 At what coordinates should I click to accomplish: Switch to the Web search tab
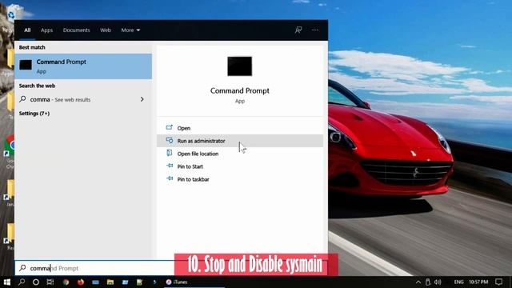pyautogui.click(x=106, y=30)
